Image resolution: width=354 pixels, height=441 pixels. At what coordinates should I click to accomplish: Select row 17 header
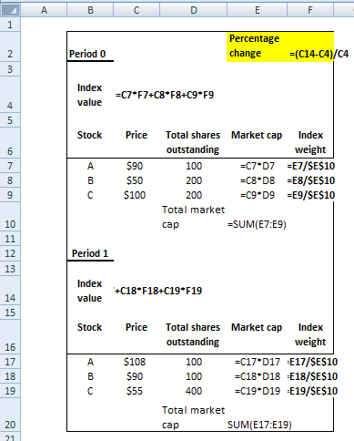(x=10, y=362)
